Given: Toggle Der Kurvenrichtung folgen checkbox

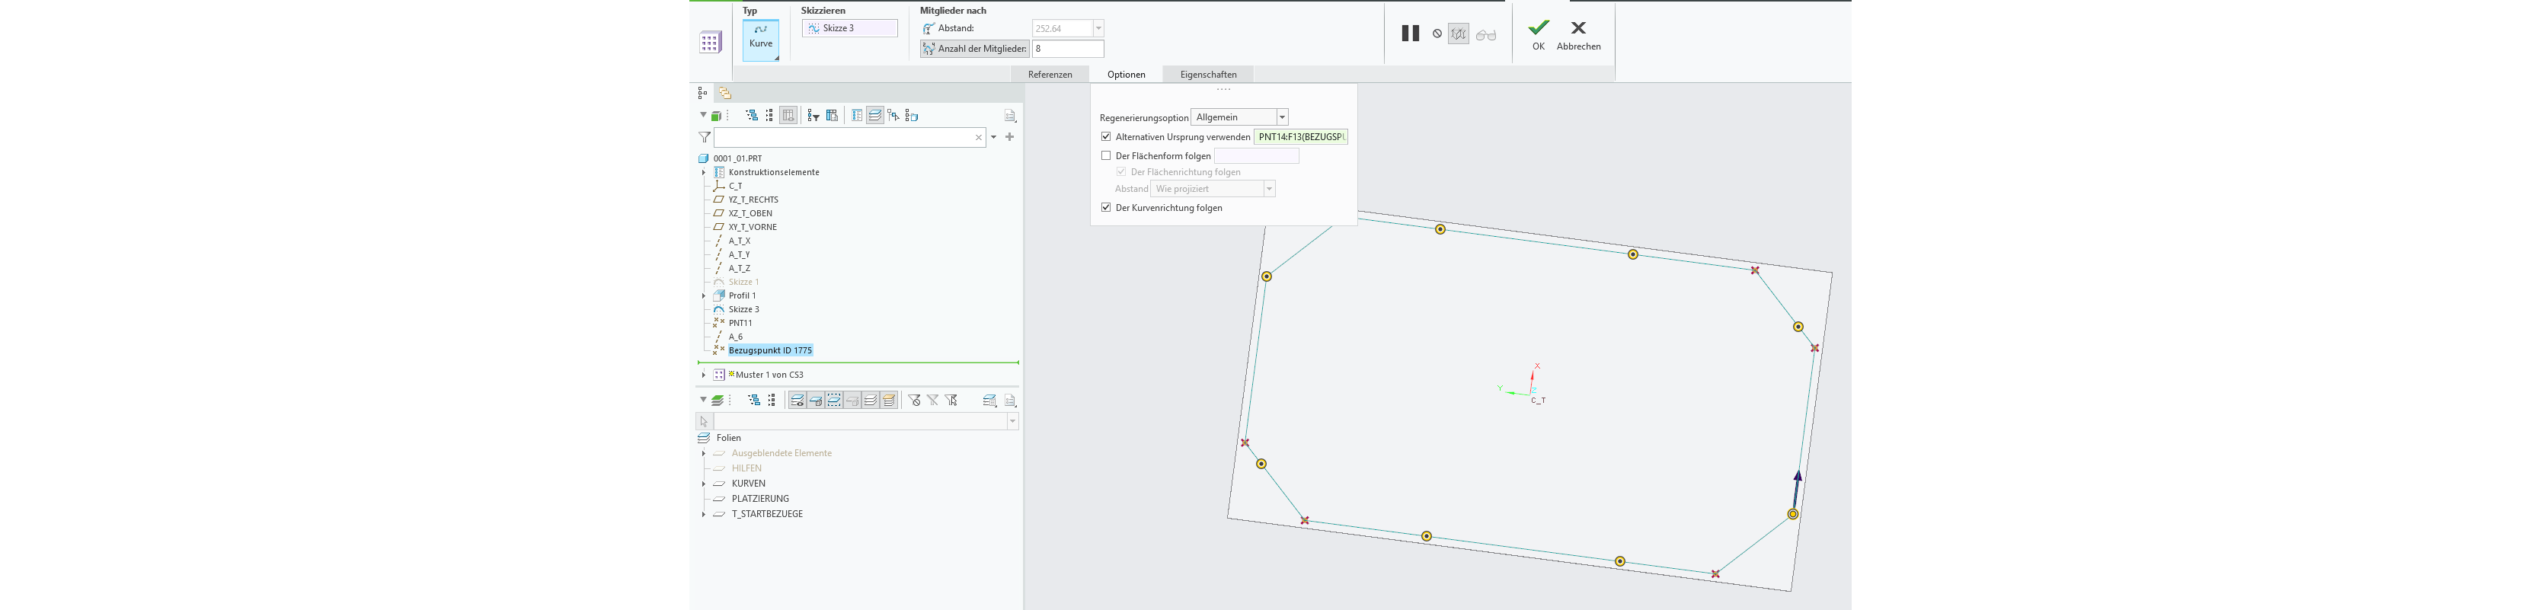Looking at the screenshot, I should 1106,208.
